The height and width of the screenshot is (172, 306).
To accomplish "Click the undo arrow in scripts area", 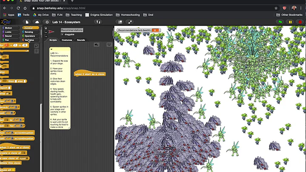I will click(x=96, y=45).
